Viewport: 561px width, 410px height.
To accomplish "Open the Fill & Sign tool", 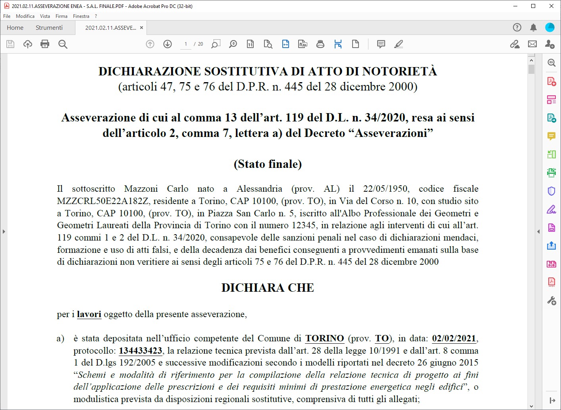I will 551,209.
